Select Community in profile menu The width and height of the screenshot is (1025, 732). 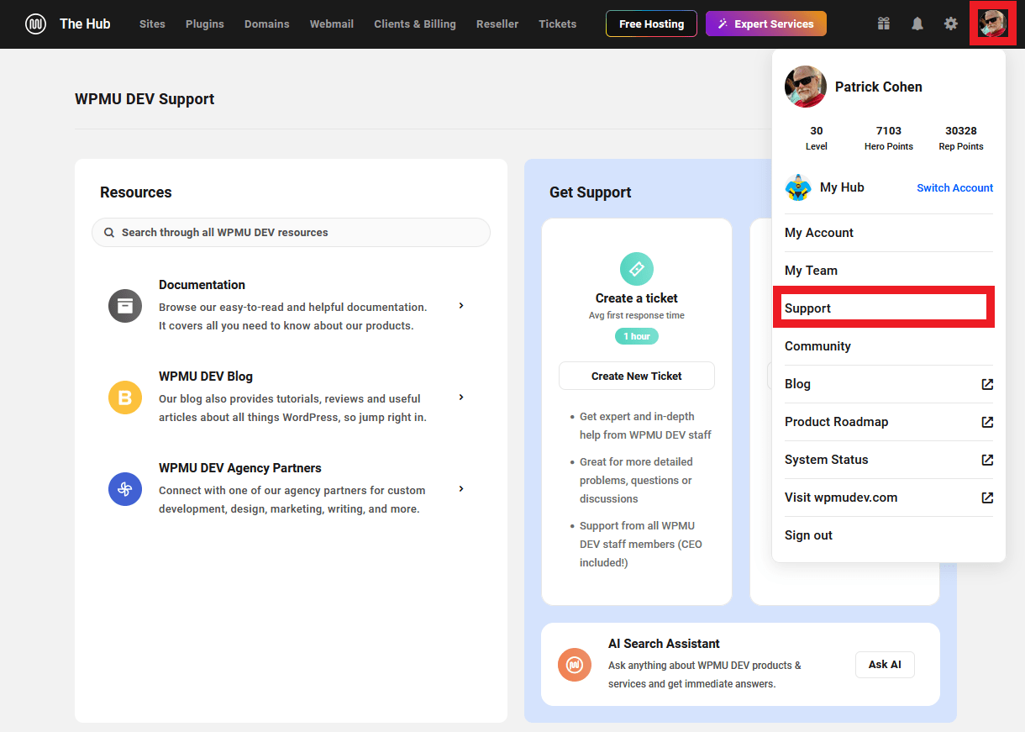click(889, 346)
